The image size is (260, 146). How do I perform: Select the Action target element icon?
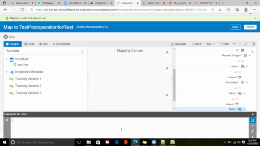tap(243, 67)
